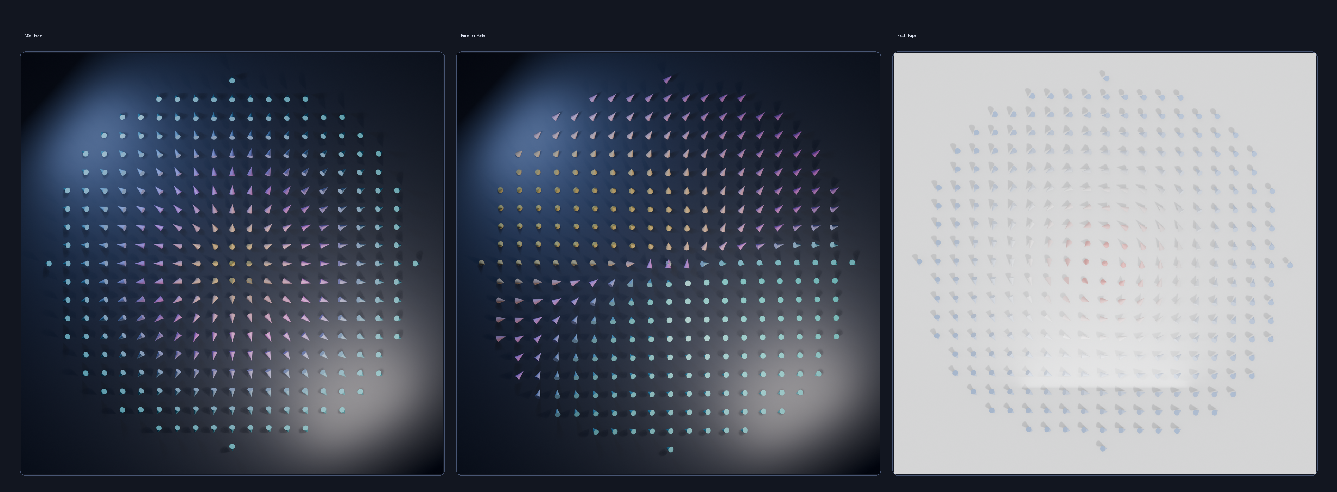This screenshot has width=1337, height=492.
Task: Pick the central yellow cone in Néel panel
Action: point(232,263)
